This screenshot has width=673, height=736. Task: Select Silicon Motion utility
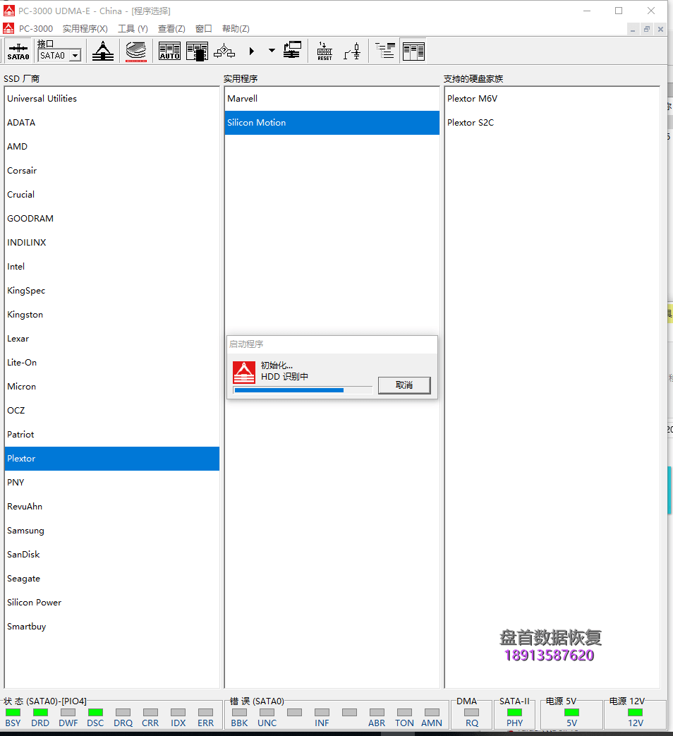[x=332, y=123]
